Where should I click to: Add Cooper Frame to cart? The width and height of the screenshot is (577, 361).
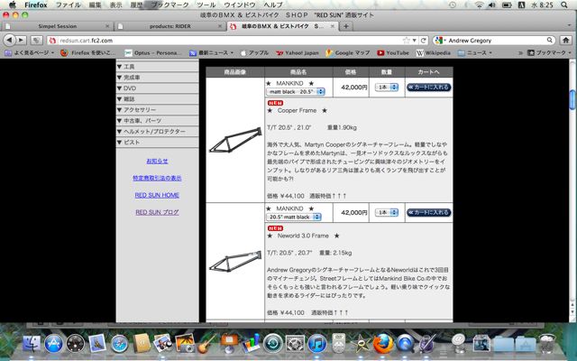429,88
